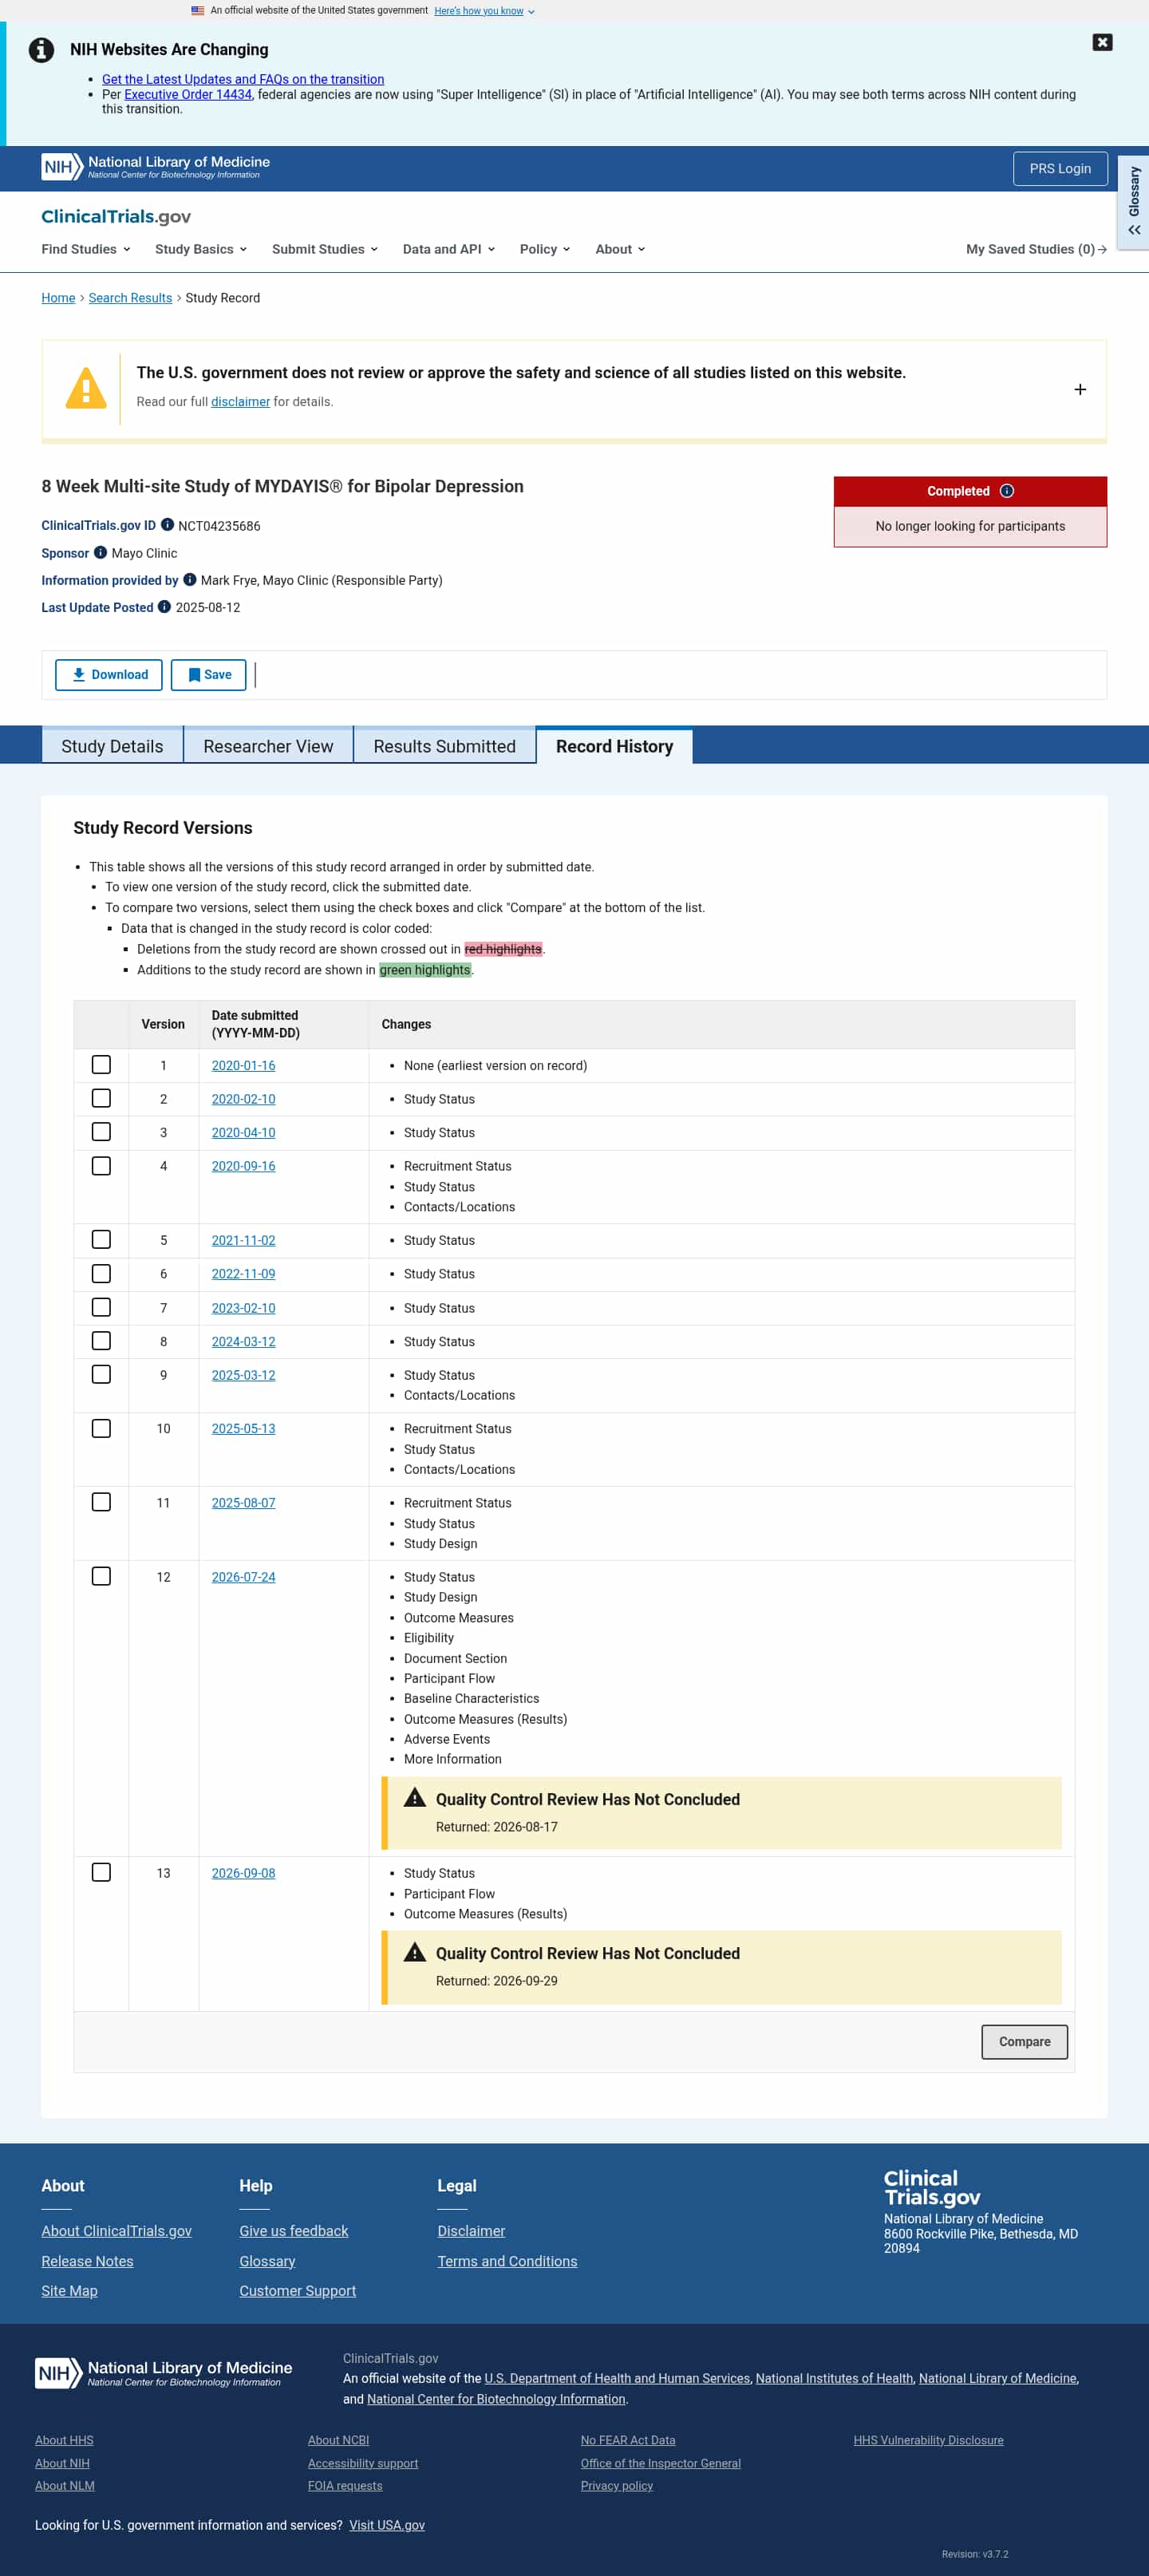Select checkbox for version 1 (2020-01-16)

point(101,1065)
